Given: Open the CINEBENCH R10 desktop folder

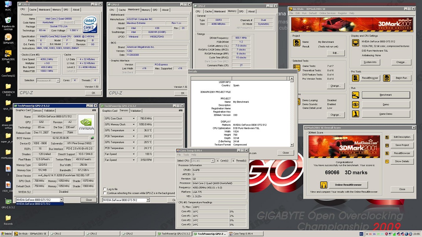Looking at the screenshot, I should click(x=8, y=86).
